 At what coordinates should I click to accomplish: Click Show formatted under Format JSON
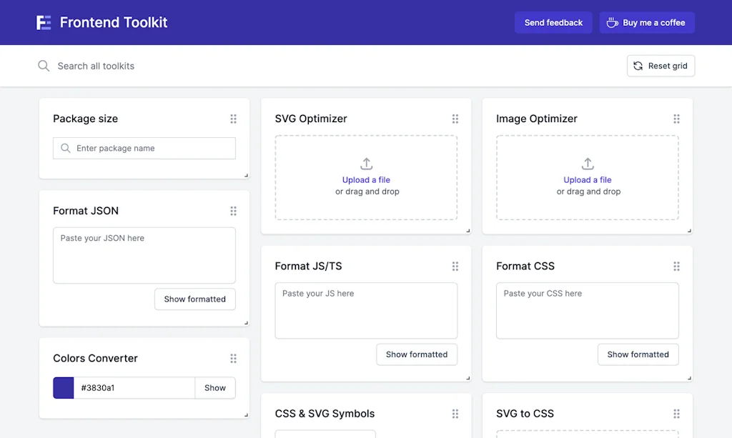click(194, 299)
